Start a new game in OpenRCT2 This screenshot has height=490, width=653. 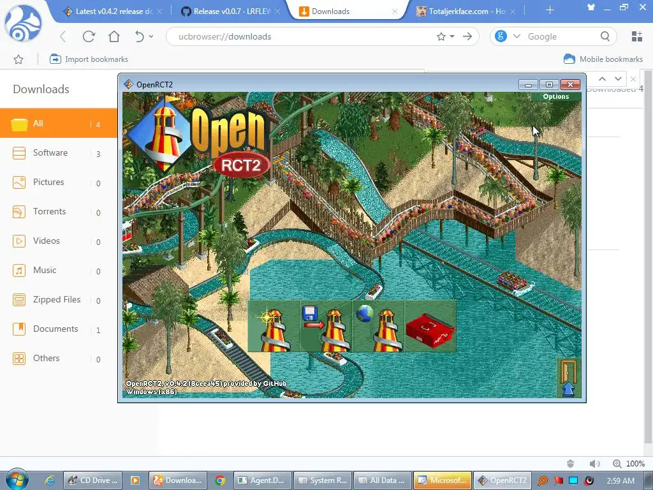[274, 326]
